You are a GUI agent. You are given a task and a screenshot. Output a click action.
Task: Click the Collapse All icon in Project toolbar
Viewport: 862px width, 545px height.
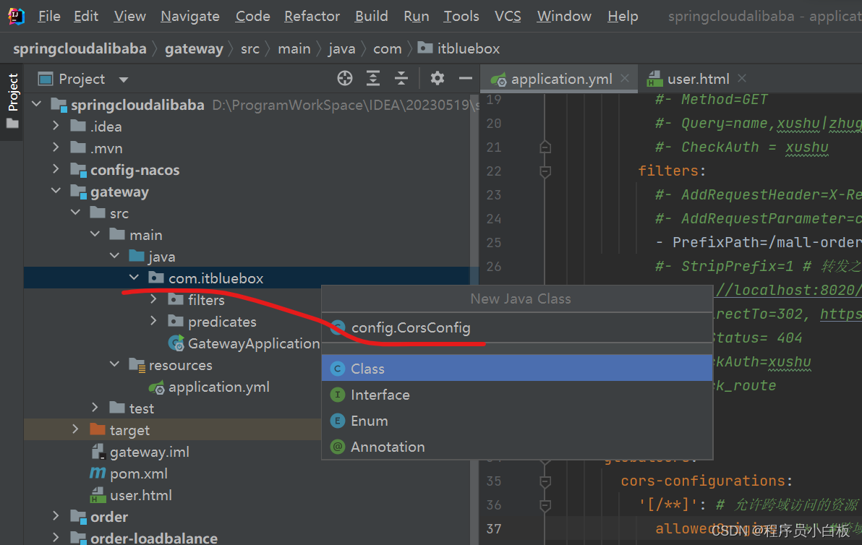coord(401,79)
